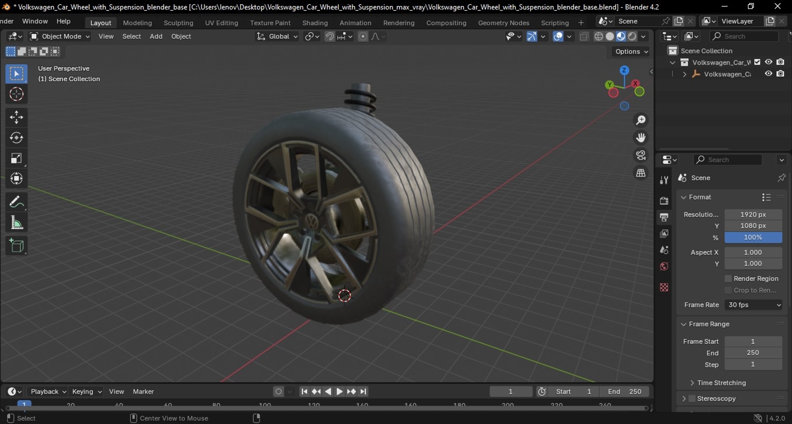Open the Render properties tab
This screenshot has height=424, width=792.
click(x=664, y=201)
